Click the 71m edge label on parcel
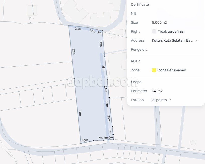 (80, 113)
